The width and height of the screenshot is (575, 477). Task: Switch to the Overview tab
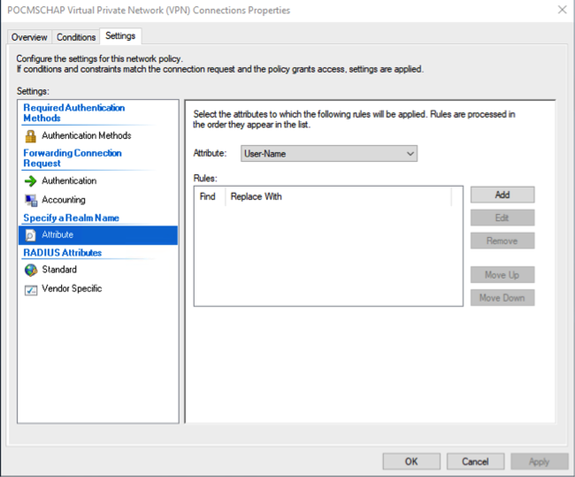pos(29,37)
